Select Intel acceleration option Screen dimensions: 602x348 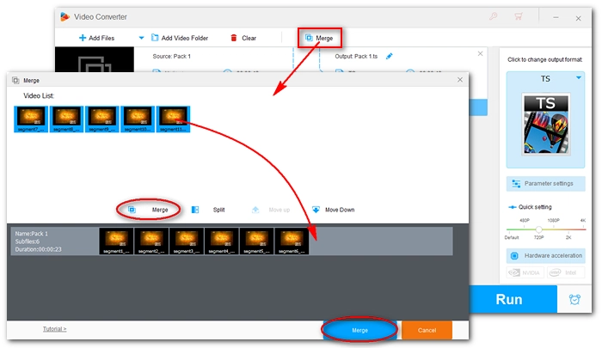pyautogui.click(x=566, y=272)
